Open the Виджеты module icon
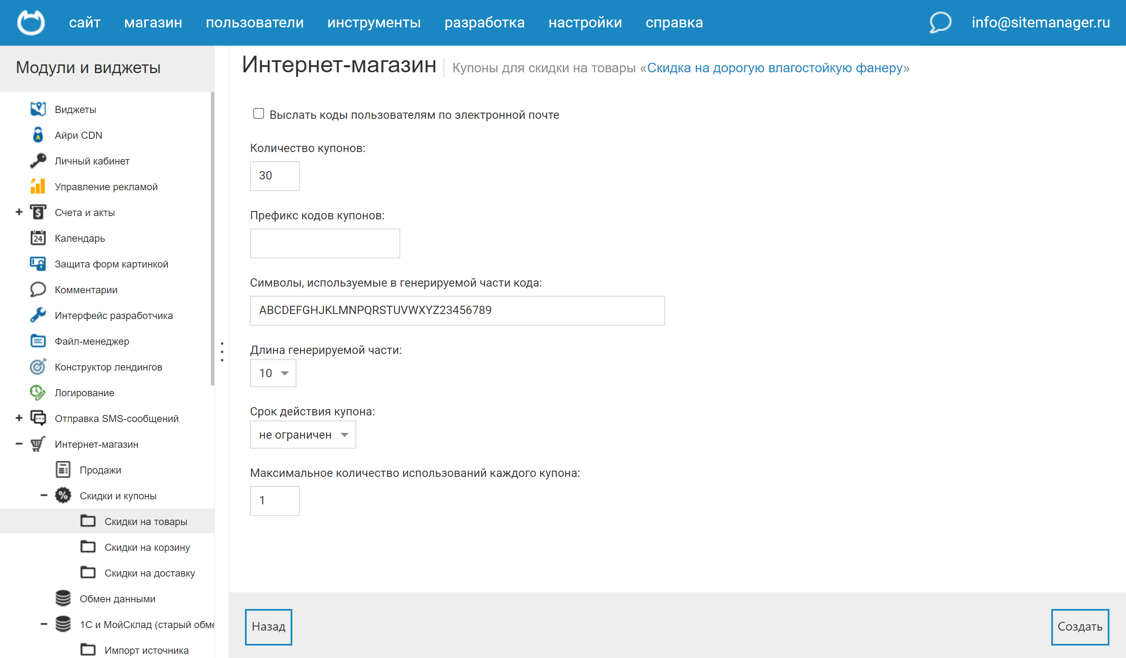 [x=39, y=108]
